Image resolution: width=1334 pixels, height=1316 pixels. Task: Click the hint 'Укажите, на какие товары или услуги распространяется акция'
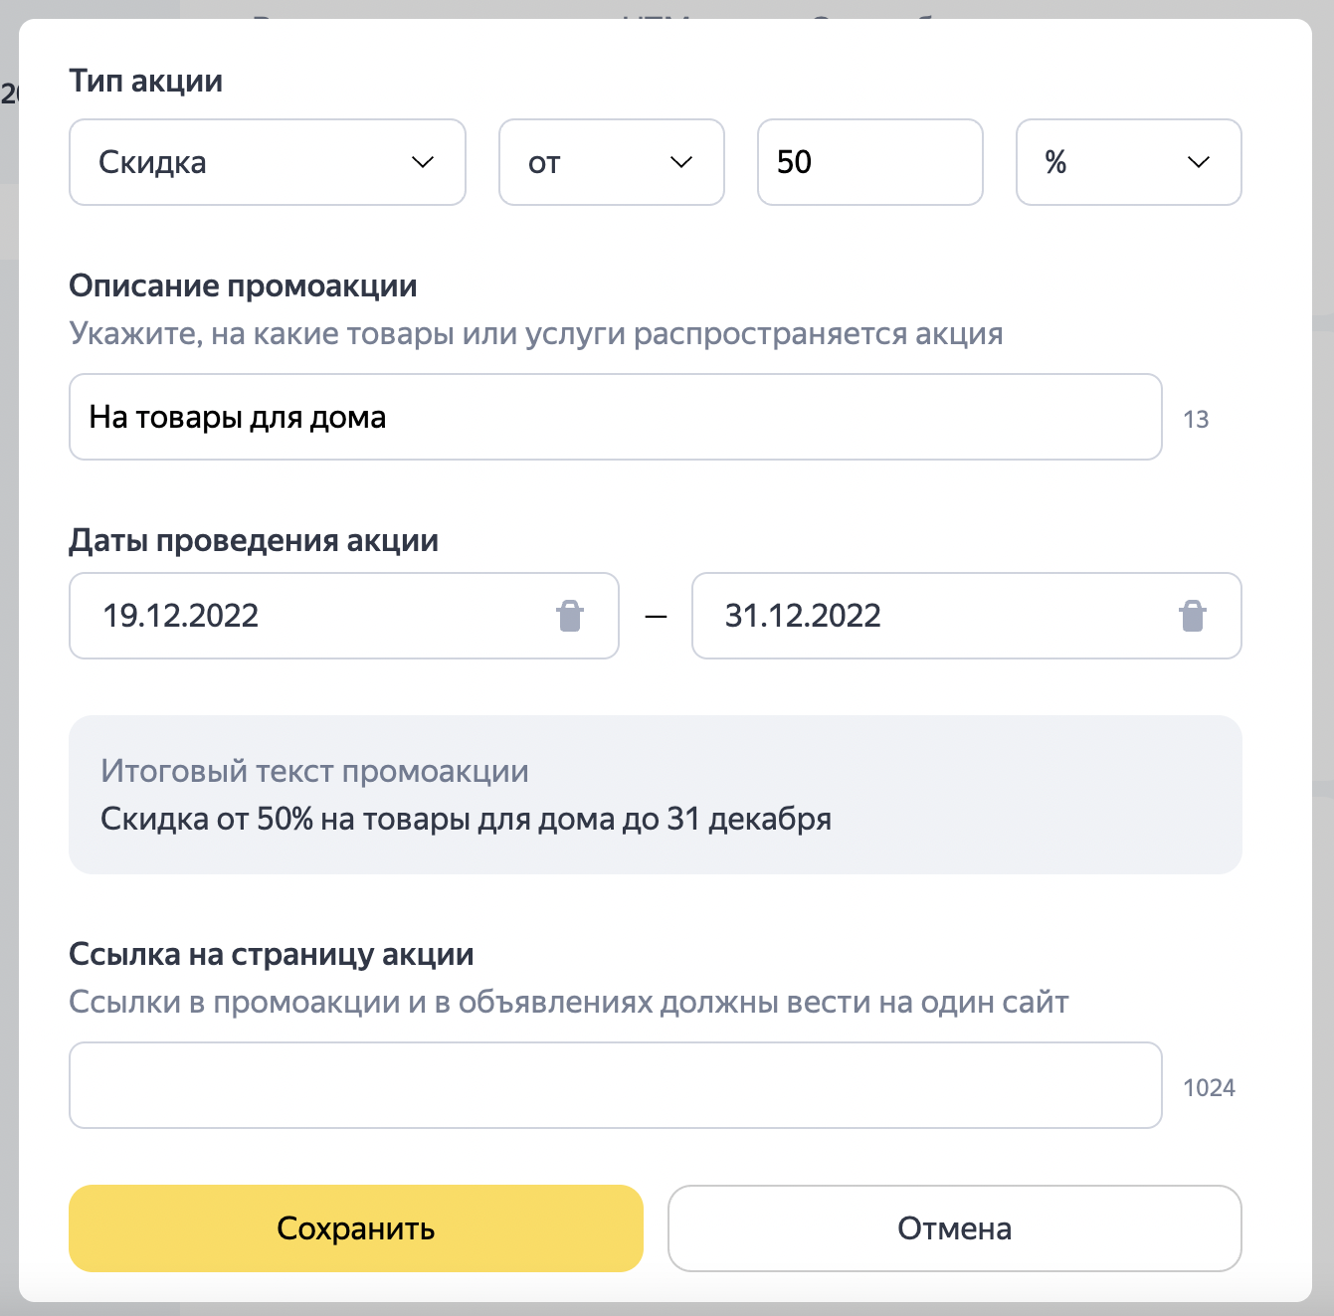click(x=536, y=333)
